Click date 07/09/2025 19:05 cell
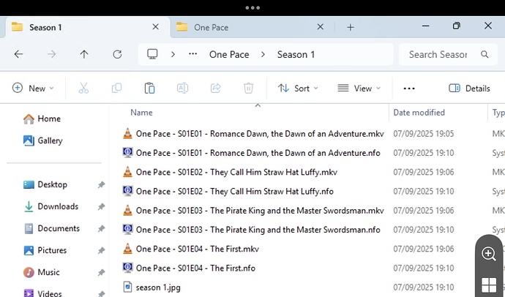This screenshot has width=505, height=297. point(423,134)
